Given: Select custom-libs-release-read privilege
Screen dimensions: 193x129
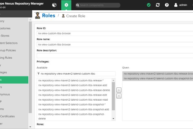Looking at the screenshot, I should 74,100.
